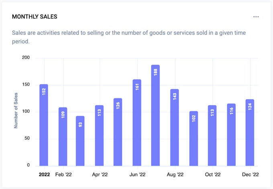The height and width of the screenshot is (189, 273).
Task: Click the bar with value 126
Action: (x=118, y=132)
